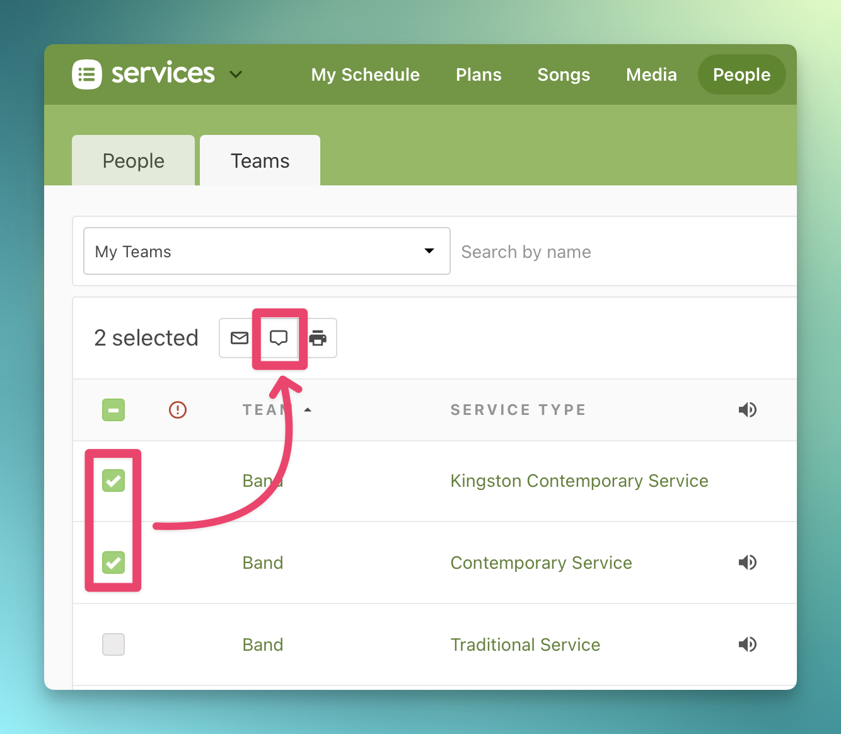Click the red alert column header icon
The width and height of the screenshot is (841, 734).
coord(178,410)
